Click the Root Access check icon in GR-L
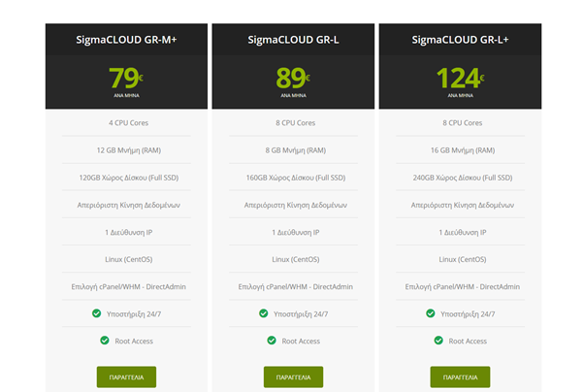Viewport: 584px width, 392px height. (272, 341)
